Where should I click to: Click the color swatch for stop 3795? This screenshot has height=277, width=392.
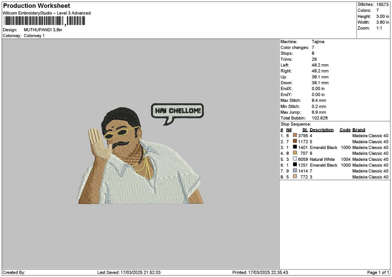click(295, 135)
